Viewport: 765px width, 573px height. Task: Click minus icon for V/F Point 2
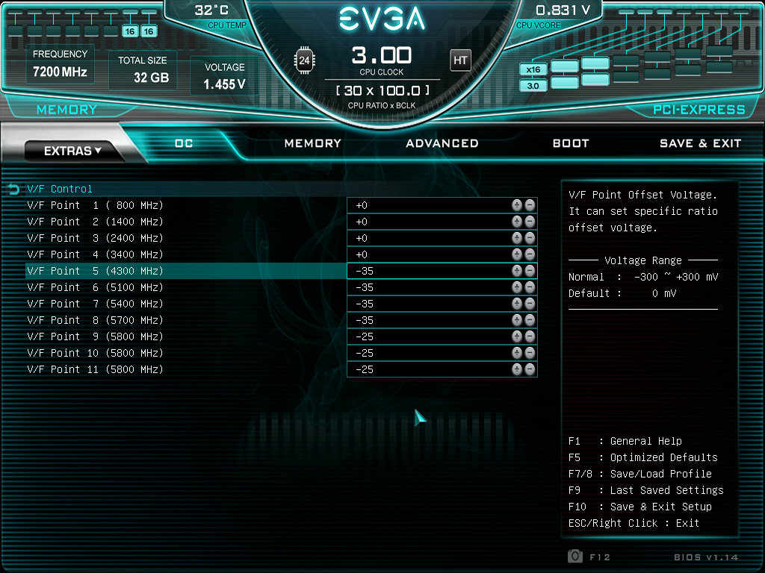click(530, 222)
